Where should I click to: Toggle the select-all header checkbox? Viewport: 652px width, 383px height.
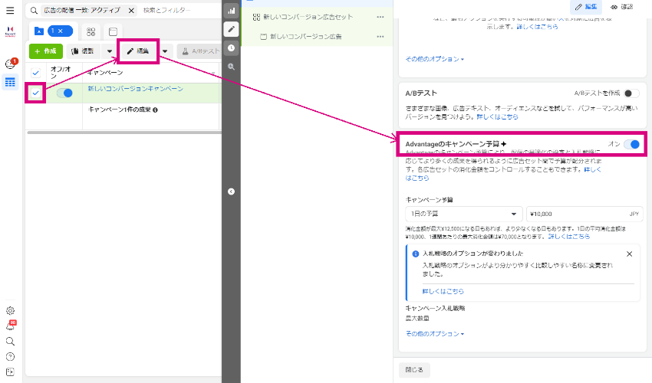(36, 73)
